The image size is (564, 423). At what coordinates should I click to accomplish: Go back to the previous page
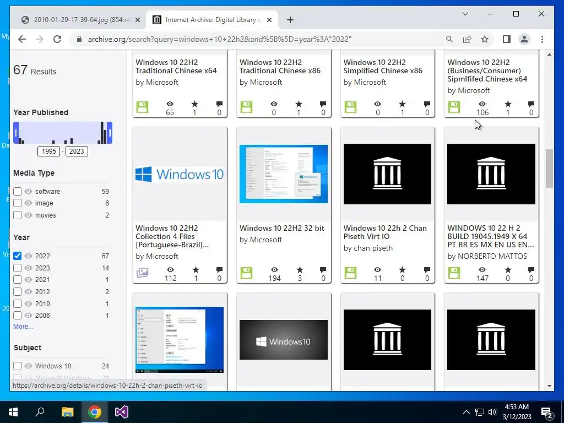coord(22,39)
